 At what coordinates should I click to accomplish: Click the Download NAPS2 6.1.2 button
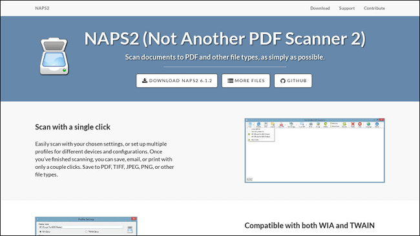[x=177, y=81]
